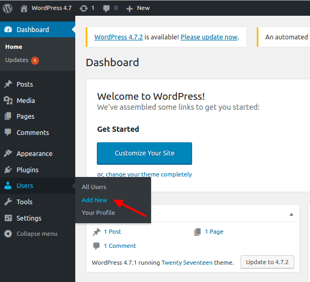Click the Comments bubble icon in sidebar

click(8, 132)
